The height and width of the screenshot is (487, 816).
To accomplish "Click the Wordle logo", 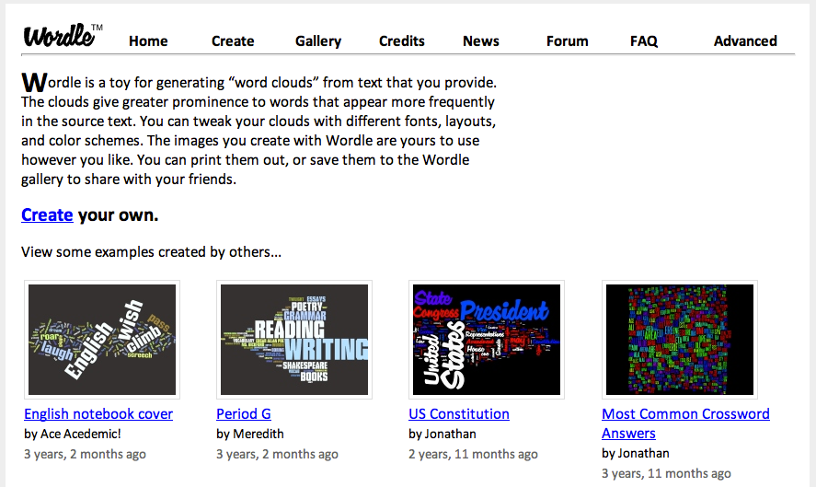I will tap(63, 35).
